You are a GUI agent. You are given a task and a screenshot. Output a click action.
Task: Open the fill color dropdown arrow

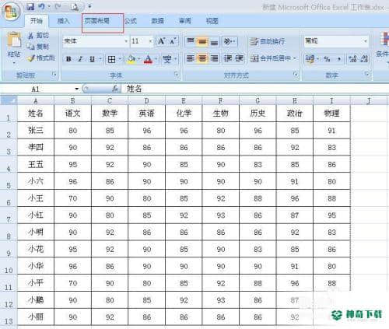coord(138,59)
